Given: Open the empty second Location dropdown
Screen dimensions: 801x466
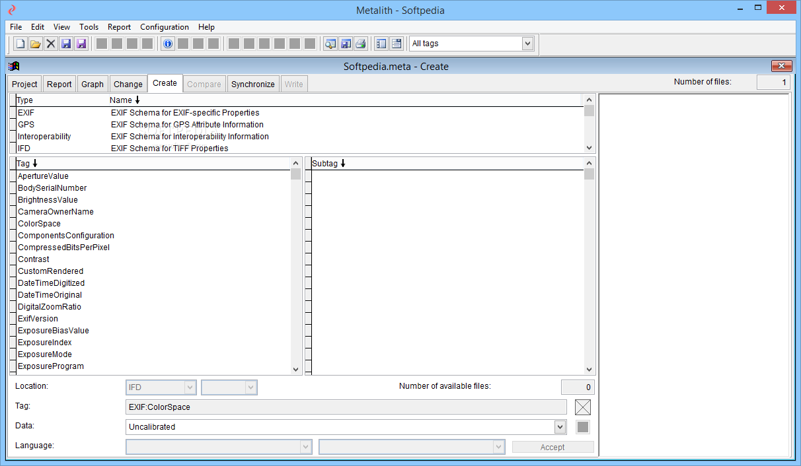Looking at the screenshot, I should pyautogui.click(x=250, y=387).
